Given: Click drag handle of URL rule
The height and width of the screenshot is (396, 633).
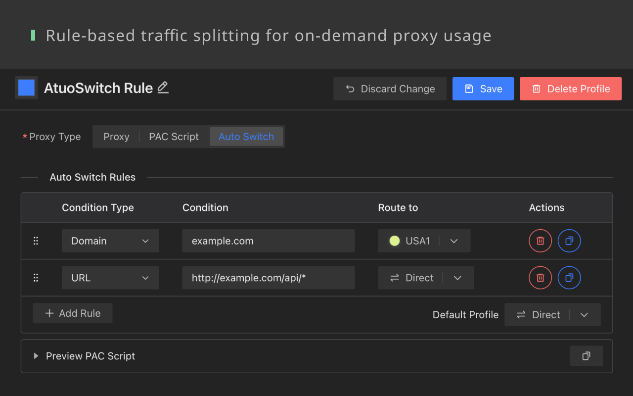Looking at the screenshot, I should [x=36, y=278].
